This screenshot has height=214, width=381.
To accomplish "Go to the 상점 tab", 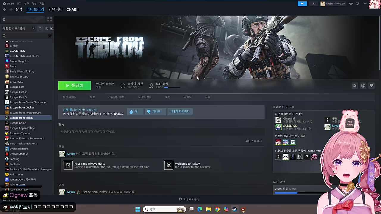I will tap(19, 10).
